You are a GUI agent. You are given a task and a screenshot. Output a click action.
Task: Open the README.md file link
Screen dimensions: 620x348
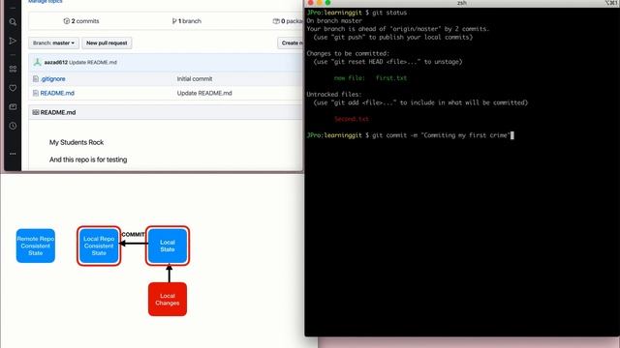click(57, 93)
